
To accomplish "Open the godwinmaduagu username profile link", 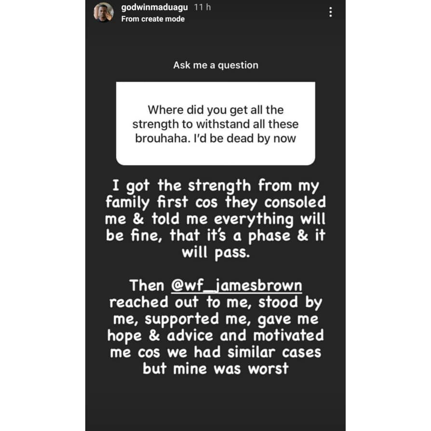I will 154,7.
